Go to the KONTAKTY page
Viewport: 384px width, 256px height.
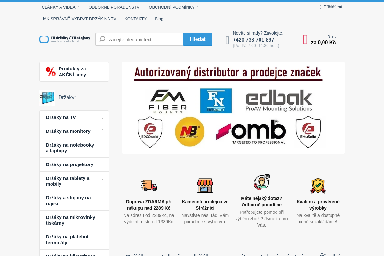click(x=135, y=19)
